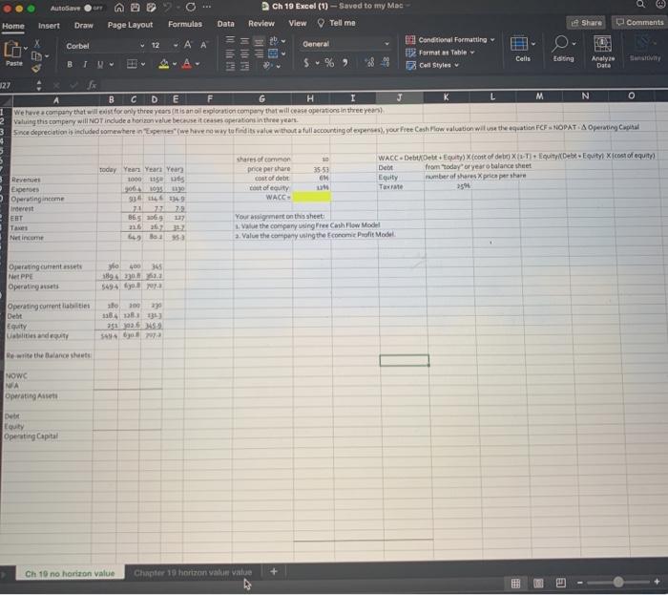Click the Share button

pyautogui.click(x=586, y=23)
